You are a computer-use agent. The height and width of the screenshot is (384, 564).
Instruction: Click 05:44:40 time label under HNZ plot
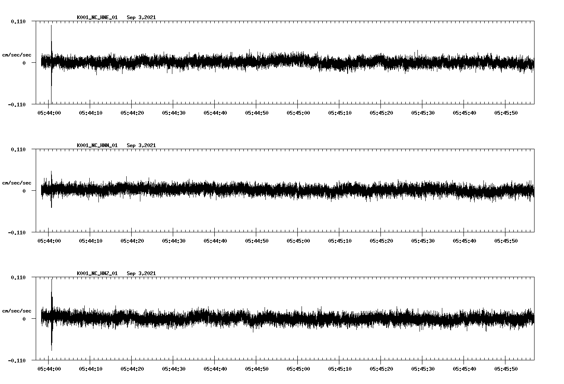point(216,369)
